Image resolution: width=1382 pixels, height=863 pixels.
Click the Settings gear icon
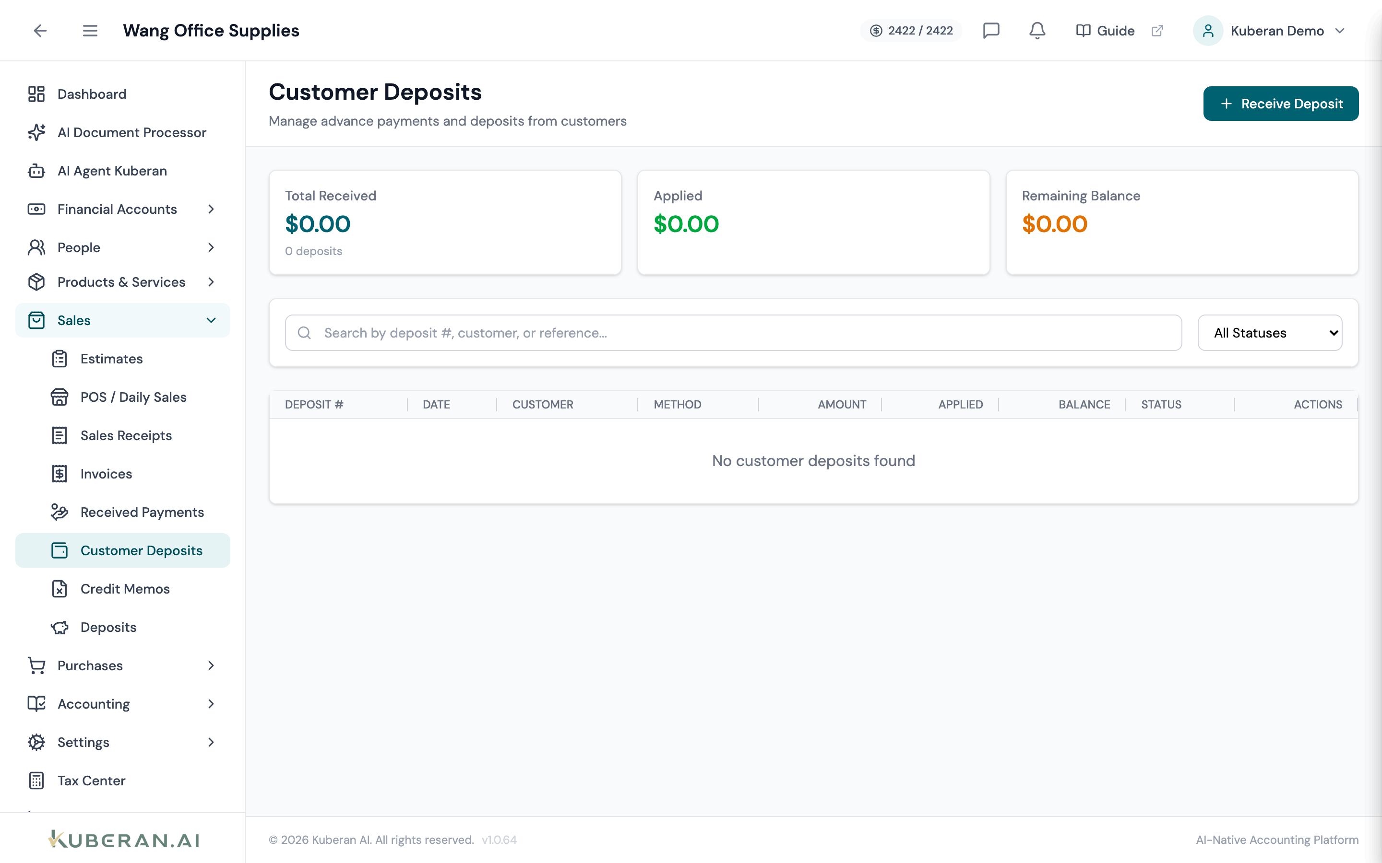[36, 742]
